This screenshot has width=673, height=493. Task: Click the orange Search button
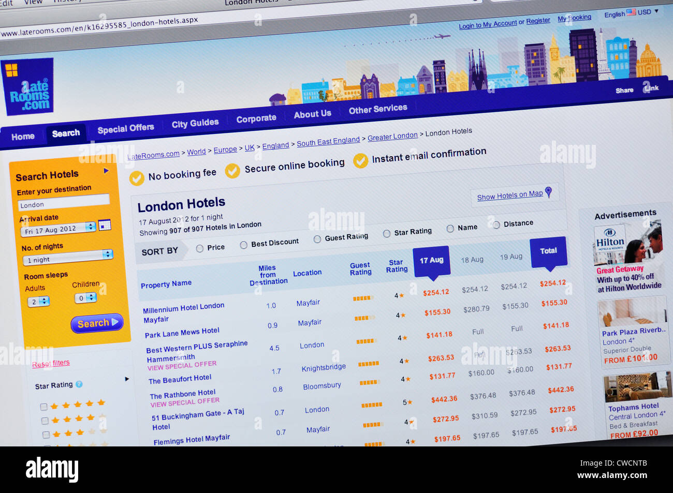coord(97,323)
